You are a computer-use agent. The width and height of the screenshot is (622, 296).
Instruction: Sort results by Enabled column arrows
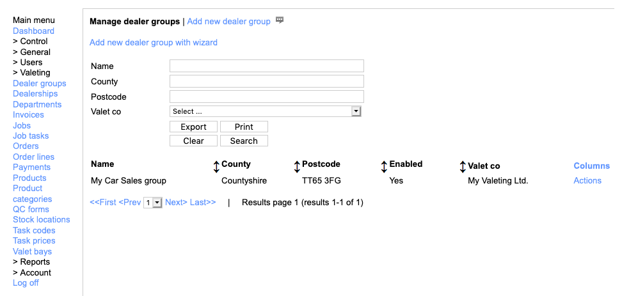[x=463, y=167]
